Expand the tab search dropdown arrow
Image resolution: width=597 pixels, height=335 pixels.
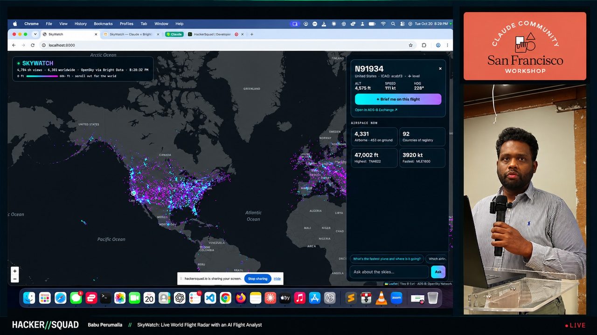coord(35,34)
